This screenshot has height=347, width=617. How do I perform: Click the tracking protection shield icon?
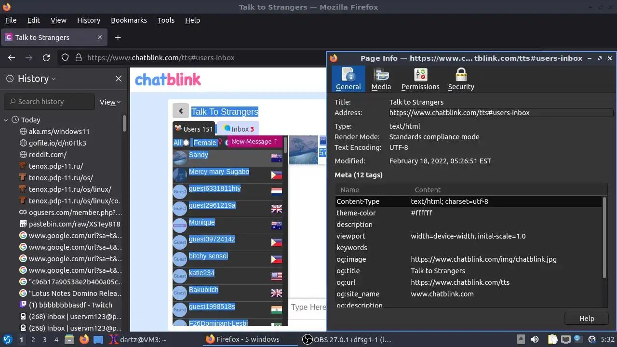(65, 57)
